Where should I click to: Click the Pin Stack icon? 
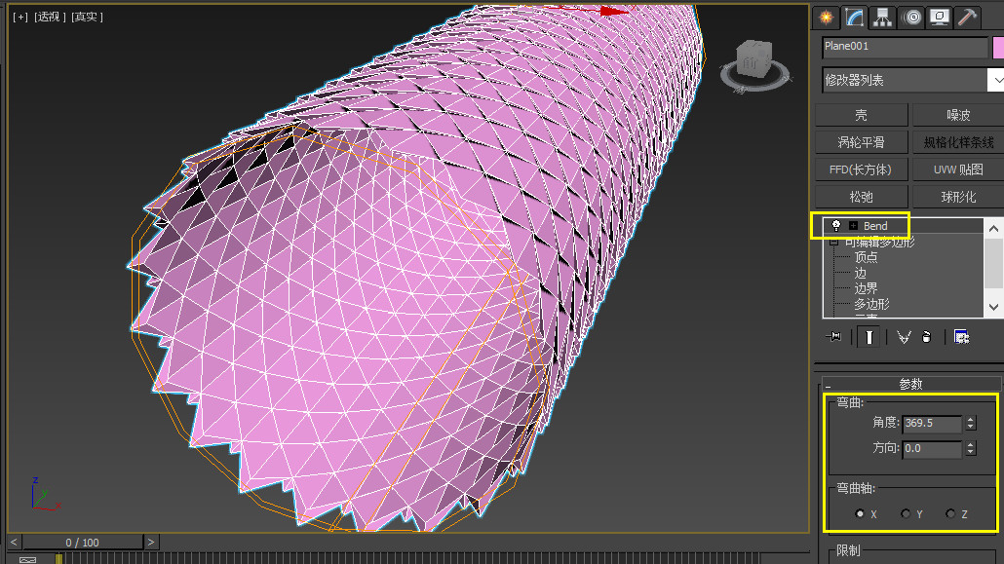833,337
